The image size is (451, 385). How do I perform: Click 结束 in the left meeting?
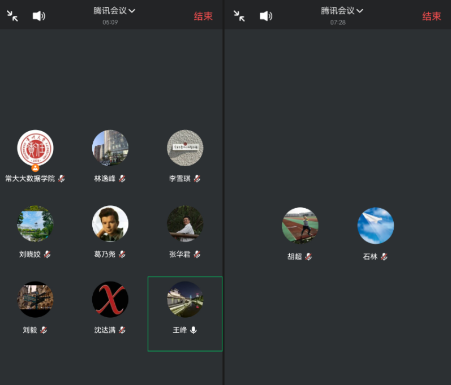203,16
